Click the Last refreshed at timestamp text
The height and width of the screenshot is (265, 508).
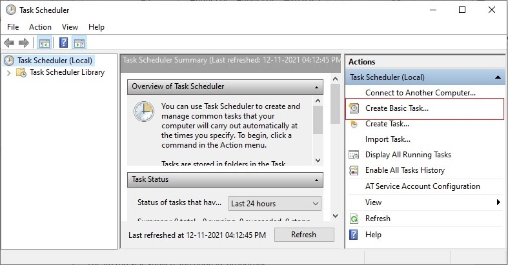point(197,235)
